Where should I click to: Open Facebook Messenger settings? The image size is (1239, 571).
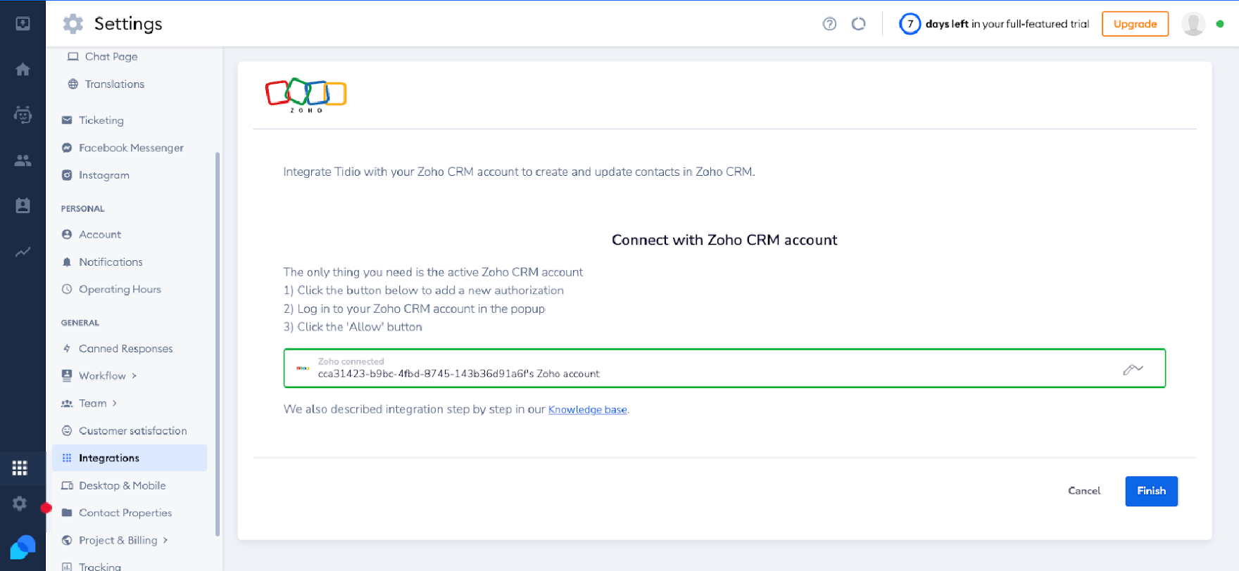pyautogui.click(x=131, y=148)
